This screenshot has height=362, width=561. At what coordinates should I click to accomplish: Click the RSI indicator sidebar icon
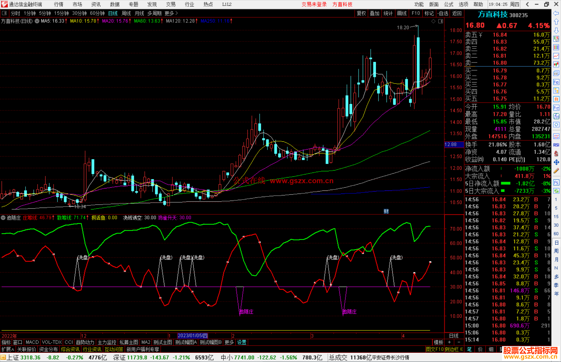pos(556,145)
